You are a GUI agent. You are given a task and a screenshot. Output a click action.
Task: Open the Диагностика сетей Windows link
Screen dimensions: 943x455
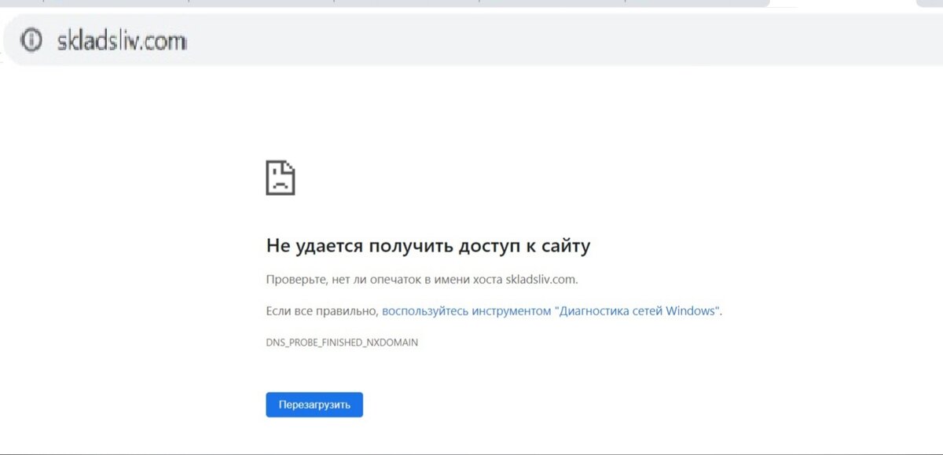[x=551, y=310]
